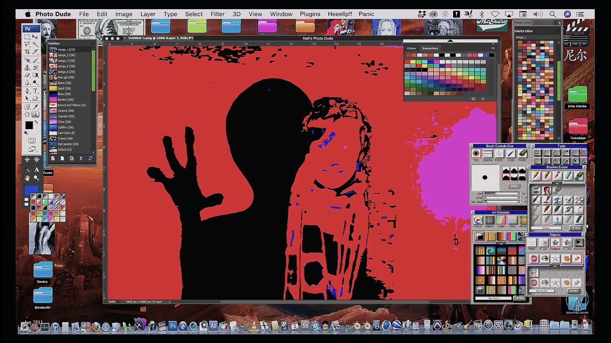This screenshot has width=611, height=343.
Task: Click the Quick Mask mode icon
Action: tap(32, 140)
